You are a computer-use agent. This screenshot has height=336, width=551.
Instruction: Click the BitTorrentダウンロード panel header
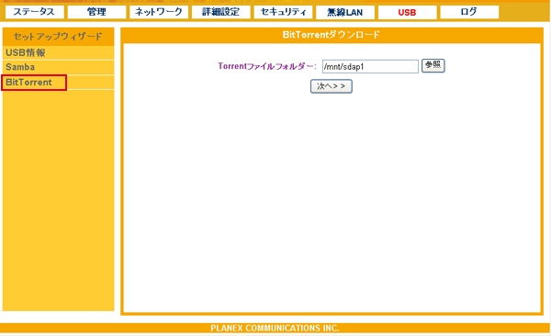[x=332, y=35]
